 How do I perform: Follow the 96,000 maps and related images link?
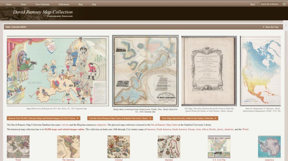(64, 129)
